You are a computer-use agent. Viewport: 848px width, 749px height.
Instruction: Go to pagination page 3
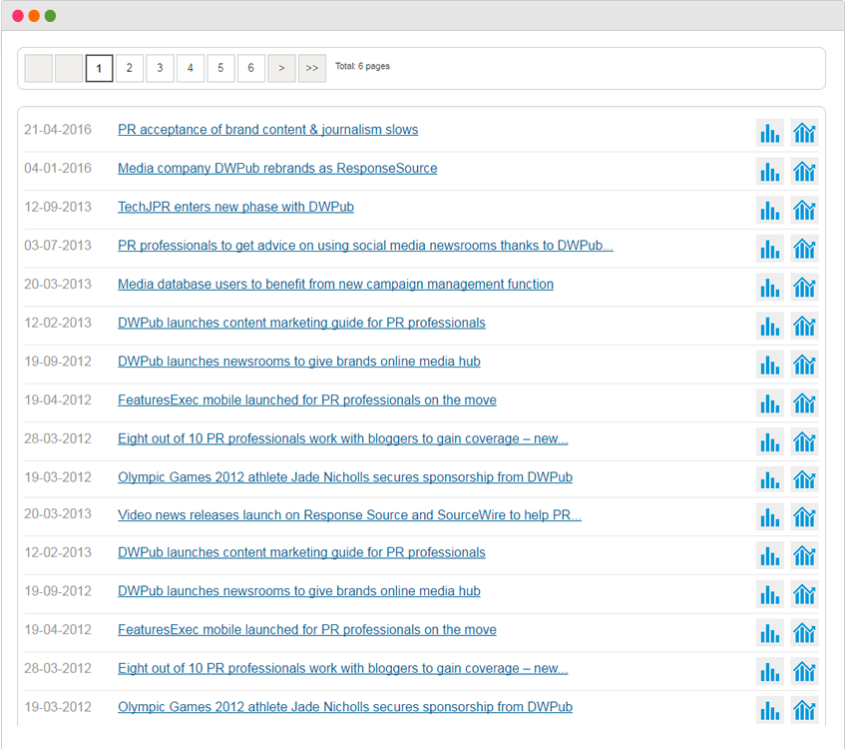click(160, 68)
